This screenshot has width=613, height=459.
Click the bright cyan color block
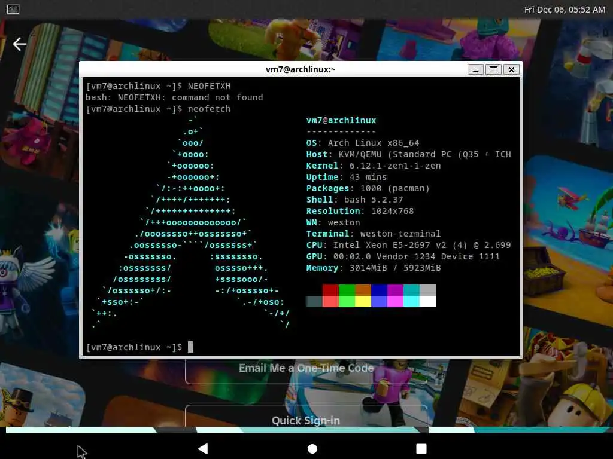click(411, 301)
